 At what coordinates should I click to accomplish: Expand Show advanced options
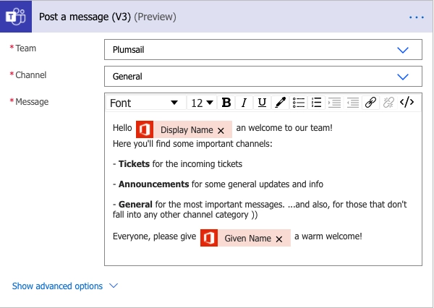(65, 286)
